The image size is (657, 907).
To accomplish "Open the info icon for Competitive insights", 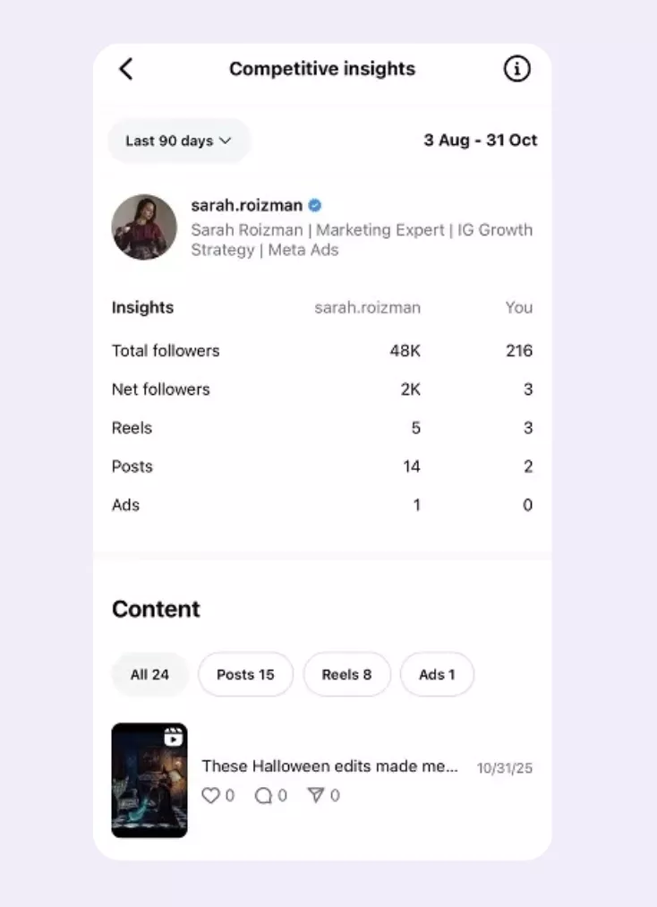I will 516,68.
